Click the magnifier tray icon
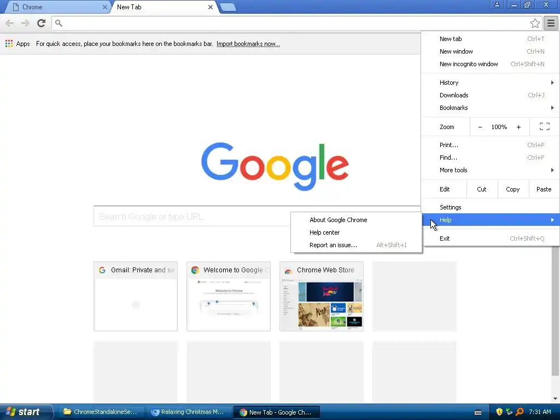Viewport: 560px width, 420px height. click(x=520, y=412)
